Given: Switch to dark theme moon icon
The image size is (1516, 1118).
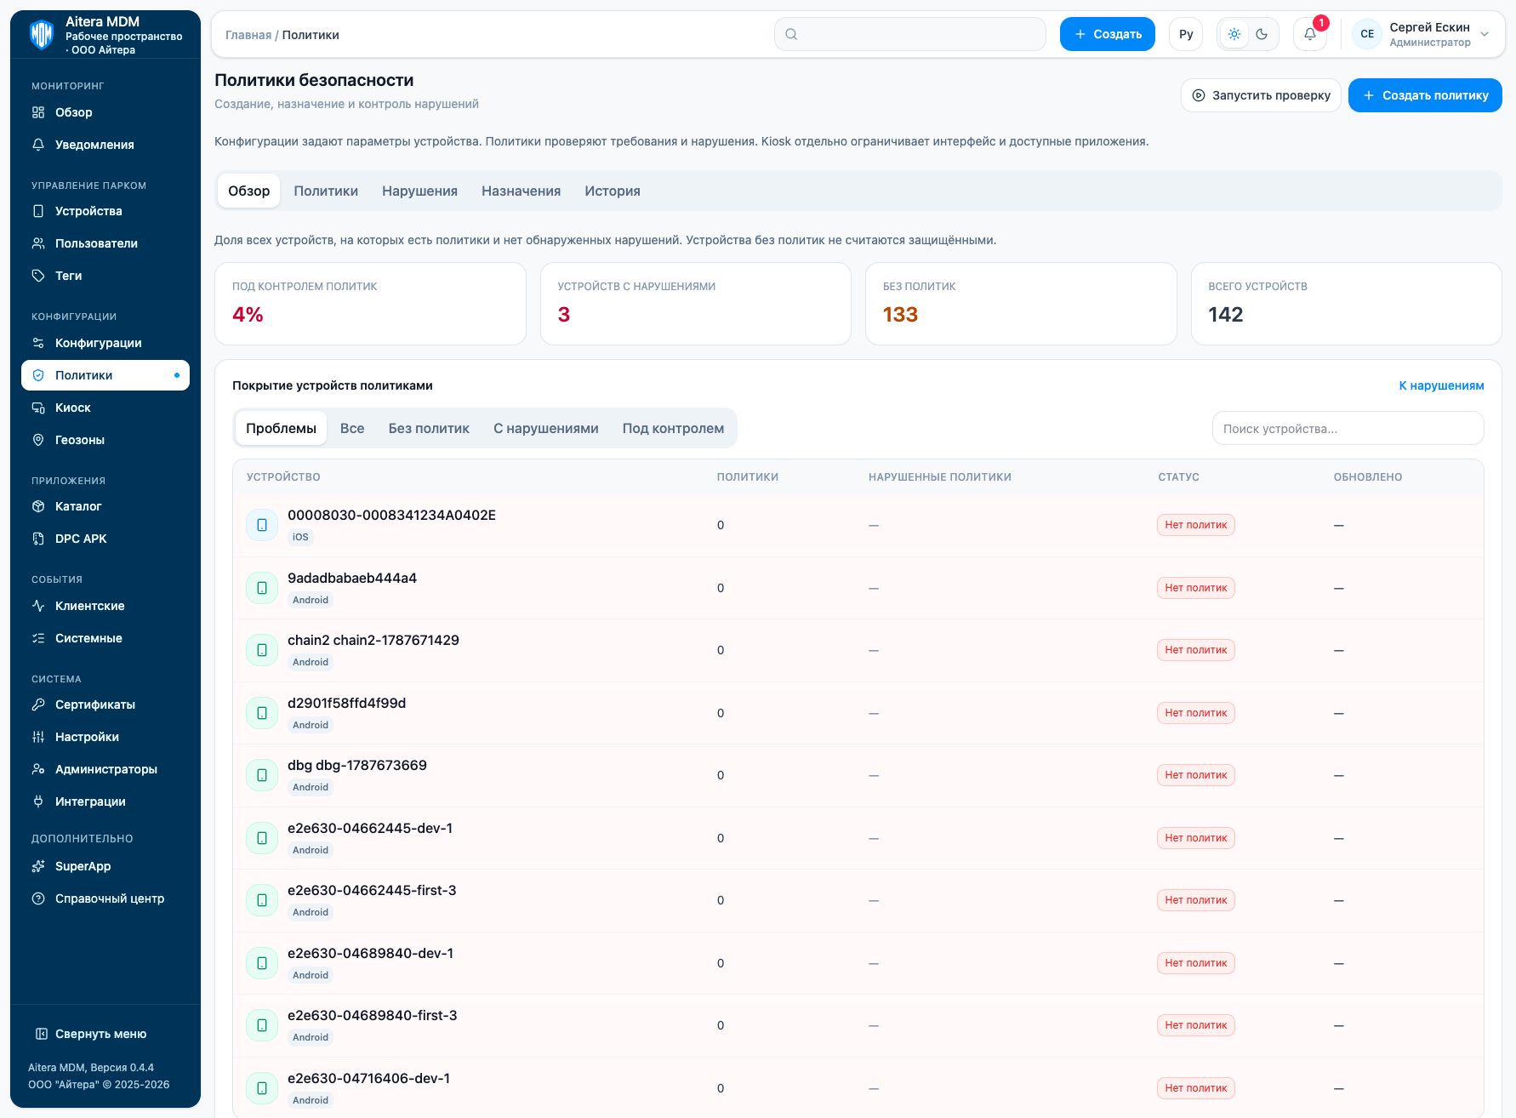Looking at the screenshot, I should click(1262, 34).
